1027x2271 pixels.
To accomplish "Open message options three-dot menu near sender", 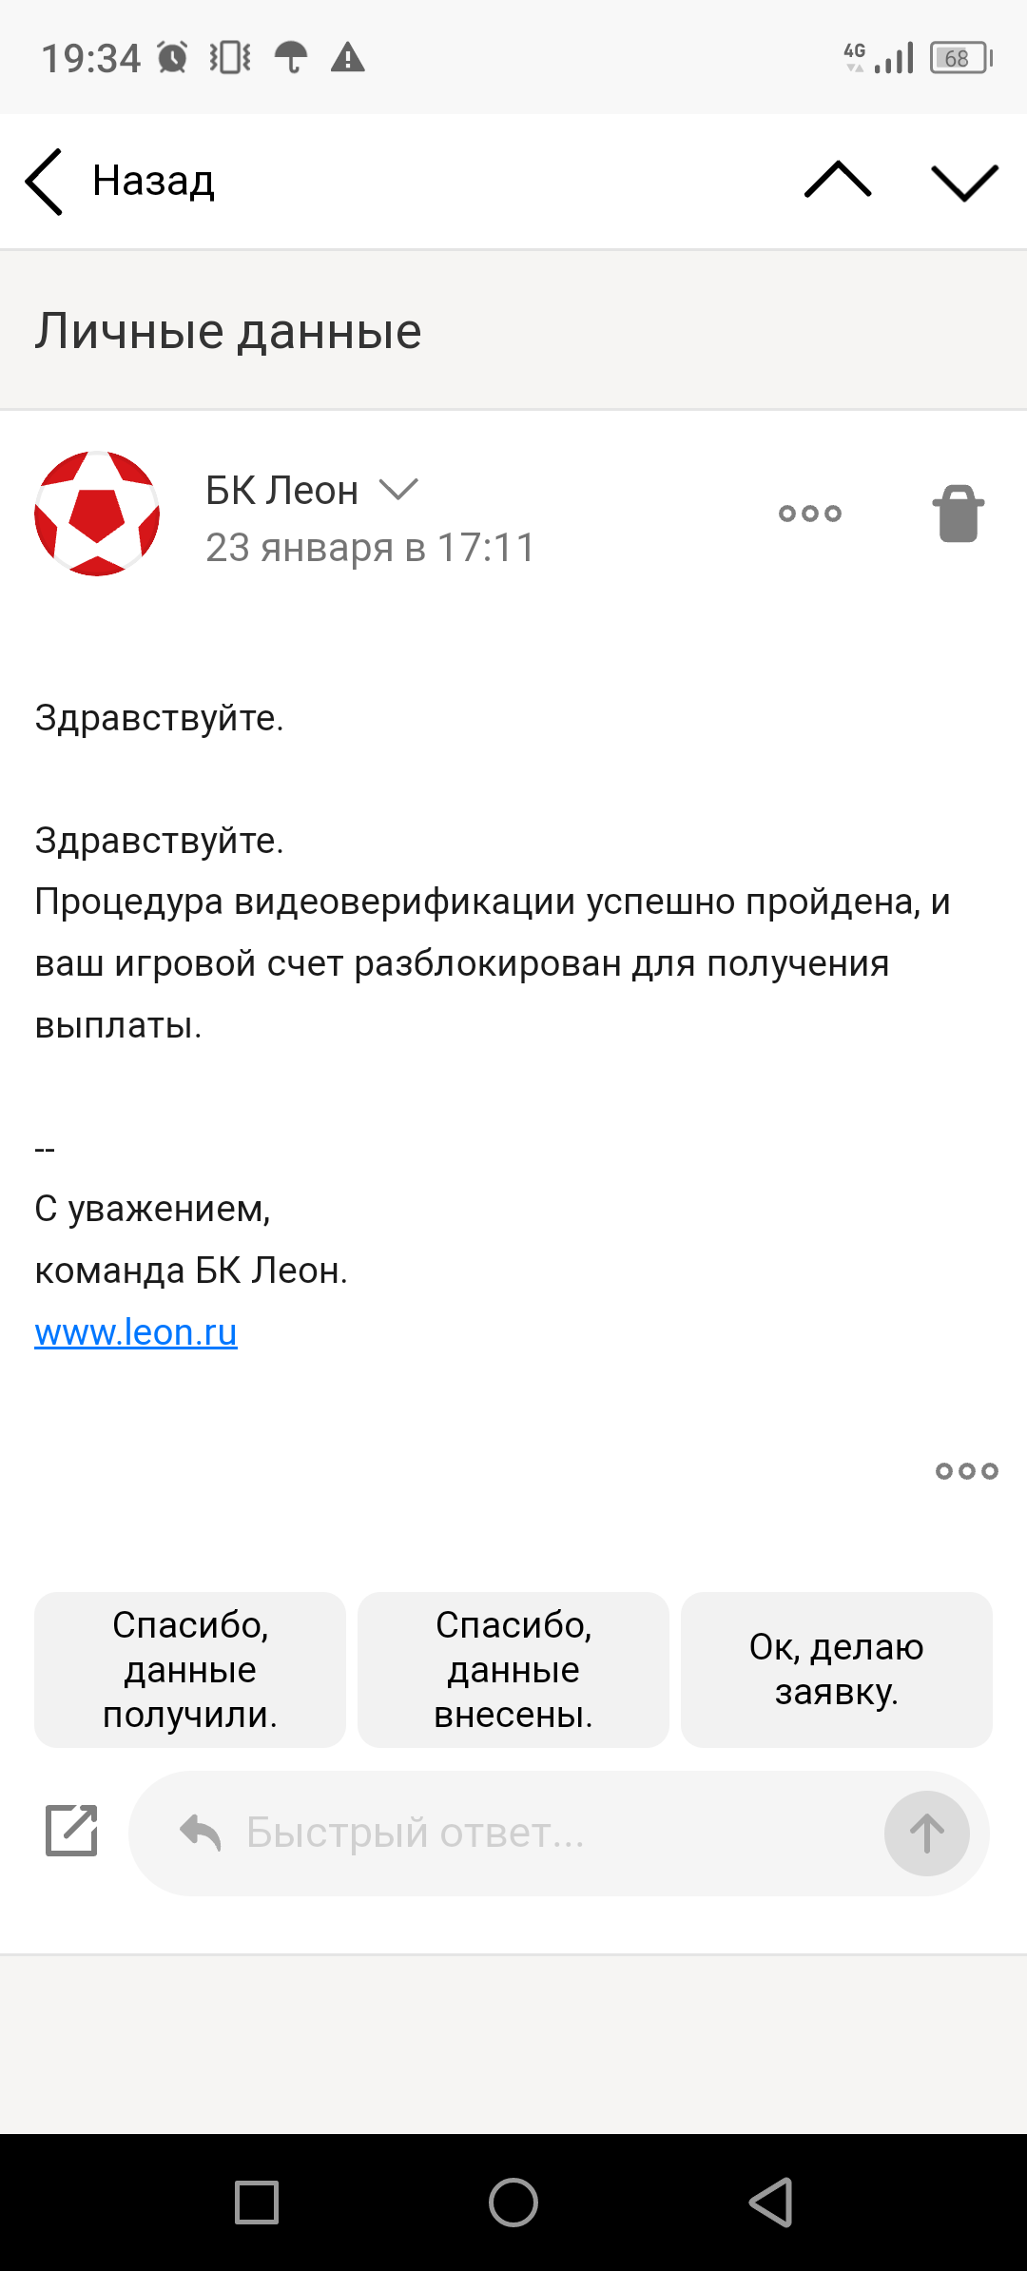I will click(x=809, y=514).
